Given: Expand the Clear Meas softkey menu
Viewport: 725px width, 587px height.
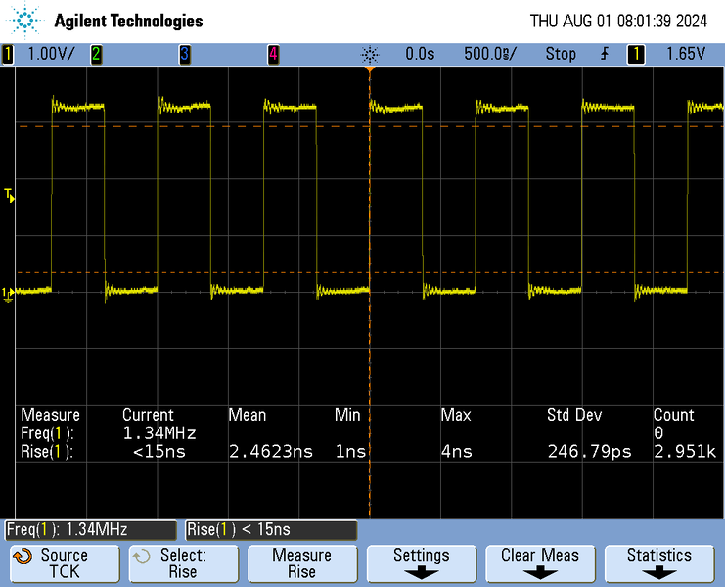Looking at the screenshot, I should 540,564.
